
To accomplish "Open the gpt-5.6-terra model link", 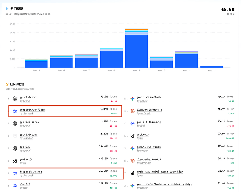I will coord(29,122).
